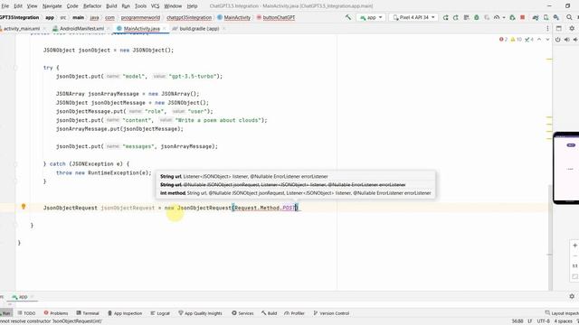Open the Navigate menu
Viewport: 579px width, 325px height.
(52, 6)
